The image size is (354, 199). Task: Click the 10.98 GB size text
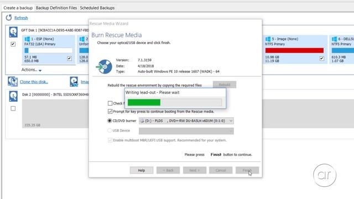[x=272, y=57]
